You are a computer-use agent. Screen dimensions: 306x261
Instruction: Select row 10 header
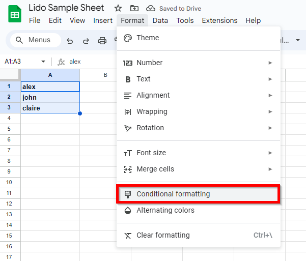[x=9, y=182]
